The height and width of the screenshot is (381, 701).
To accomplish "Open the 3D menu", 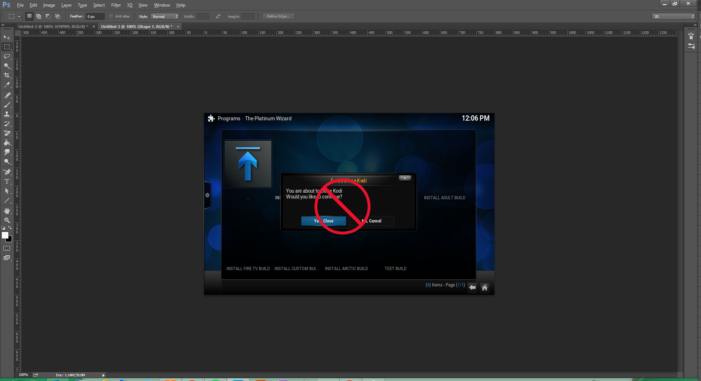I will [129, 5].
